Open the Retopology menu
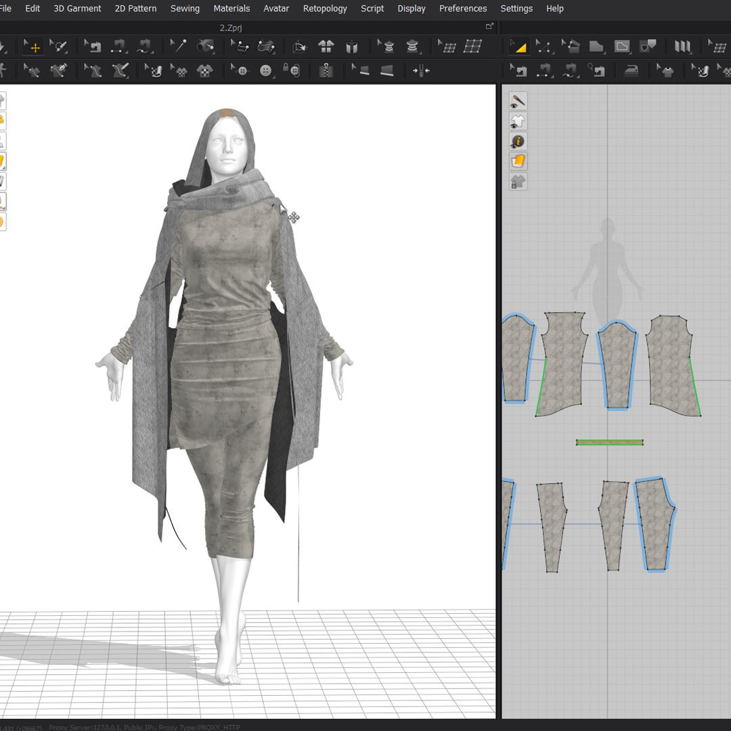 (325, 9)
